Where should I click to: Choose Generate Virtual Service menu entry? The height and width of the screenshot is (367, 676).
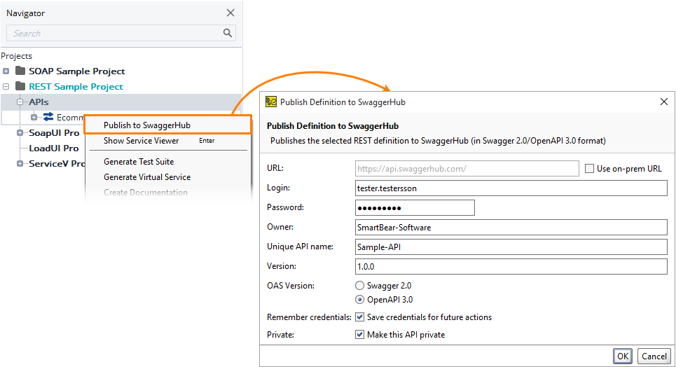167,177
